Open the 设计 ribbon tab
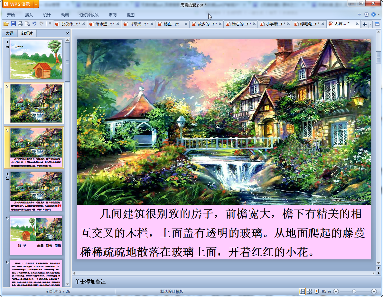Screen dimensions: 383x297 click(47, 15)
